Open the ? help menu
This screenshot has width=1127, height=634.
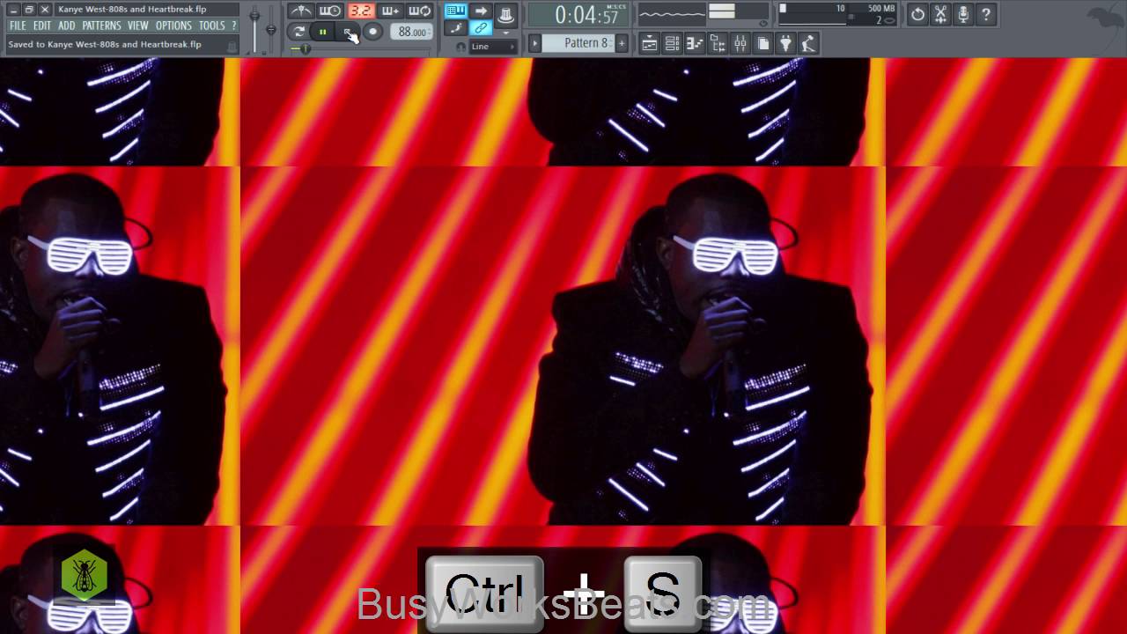pos(233,26)
